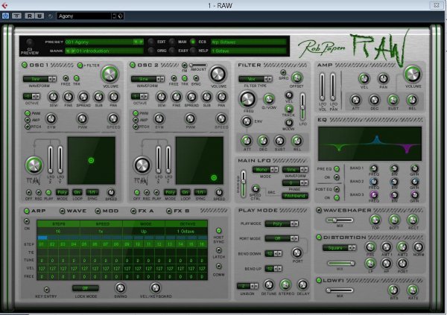
Task: Enable OSC 2 Sync LED
Action: [196, 78]
